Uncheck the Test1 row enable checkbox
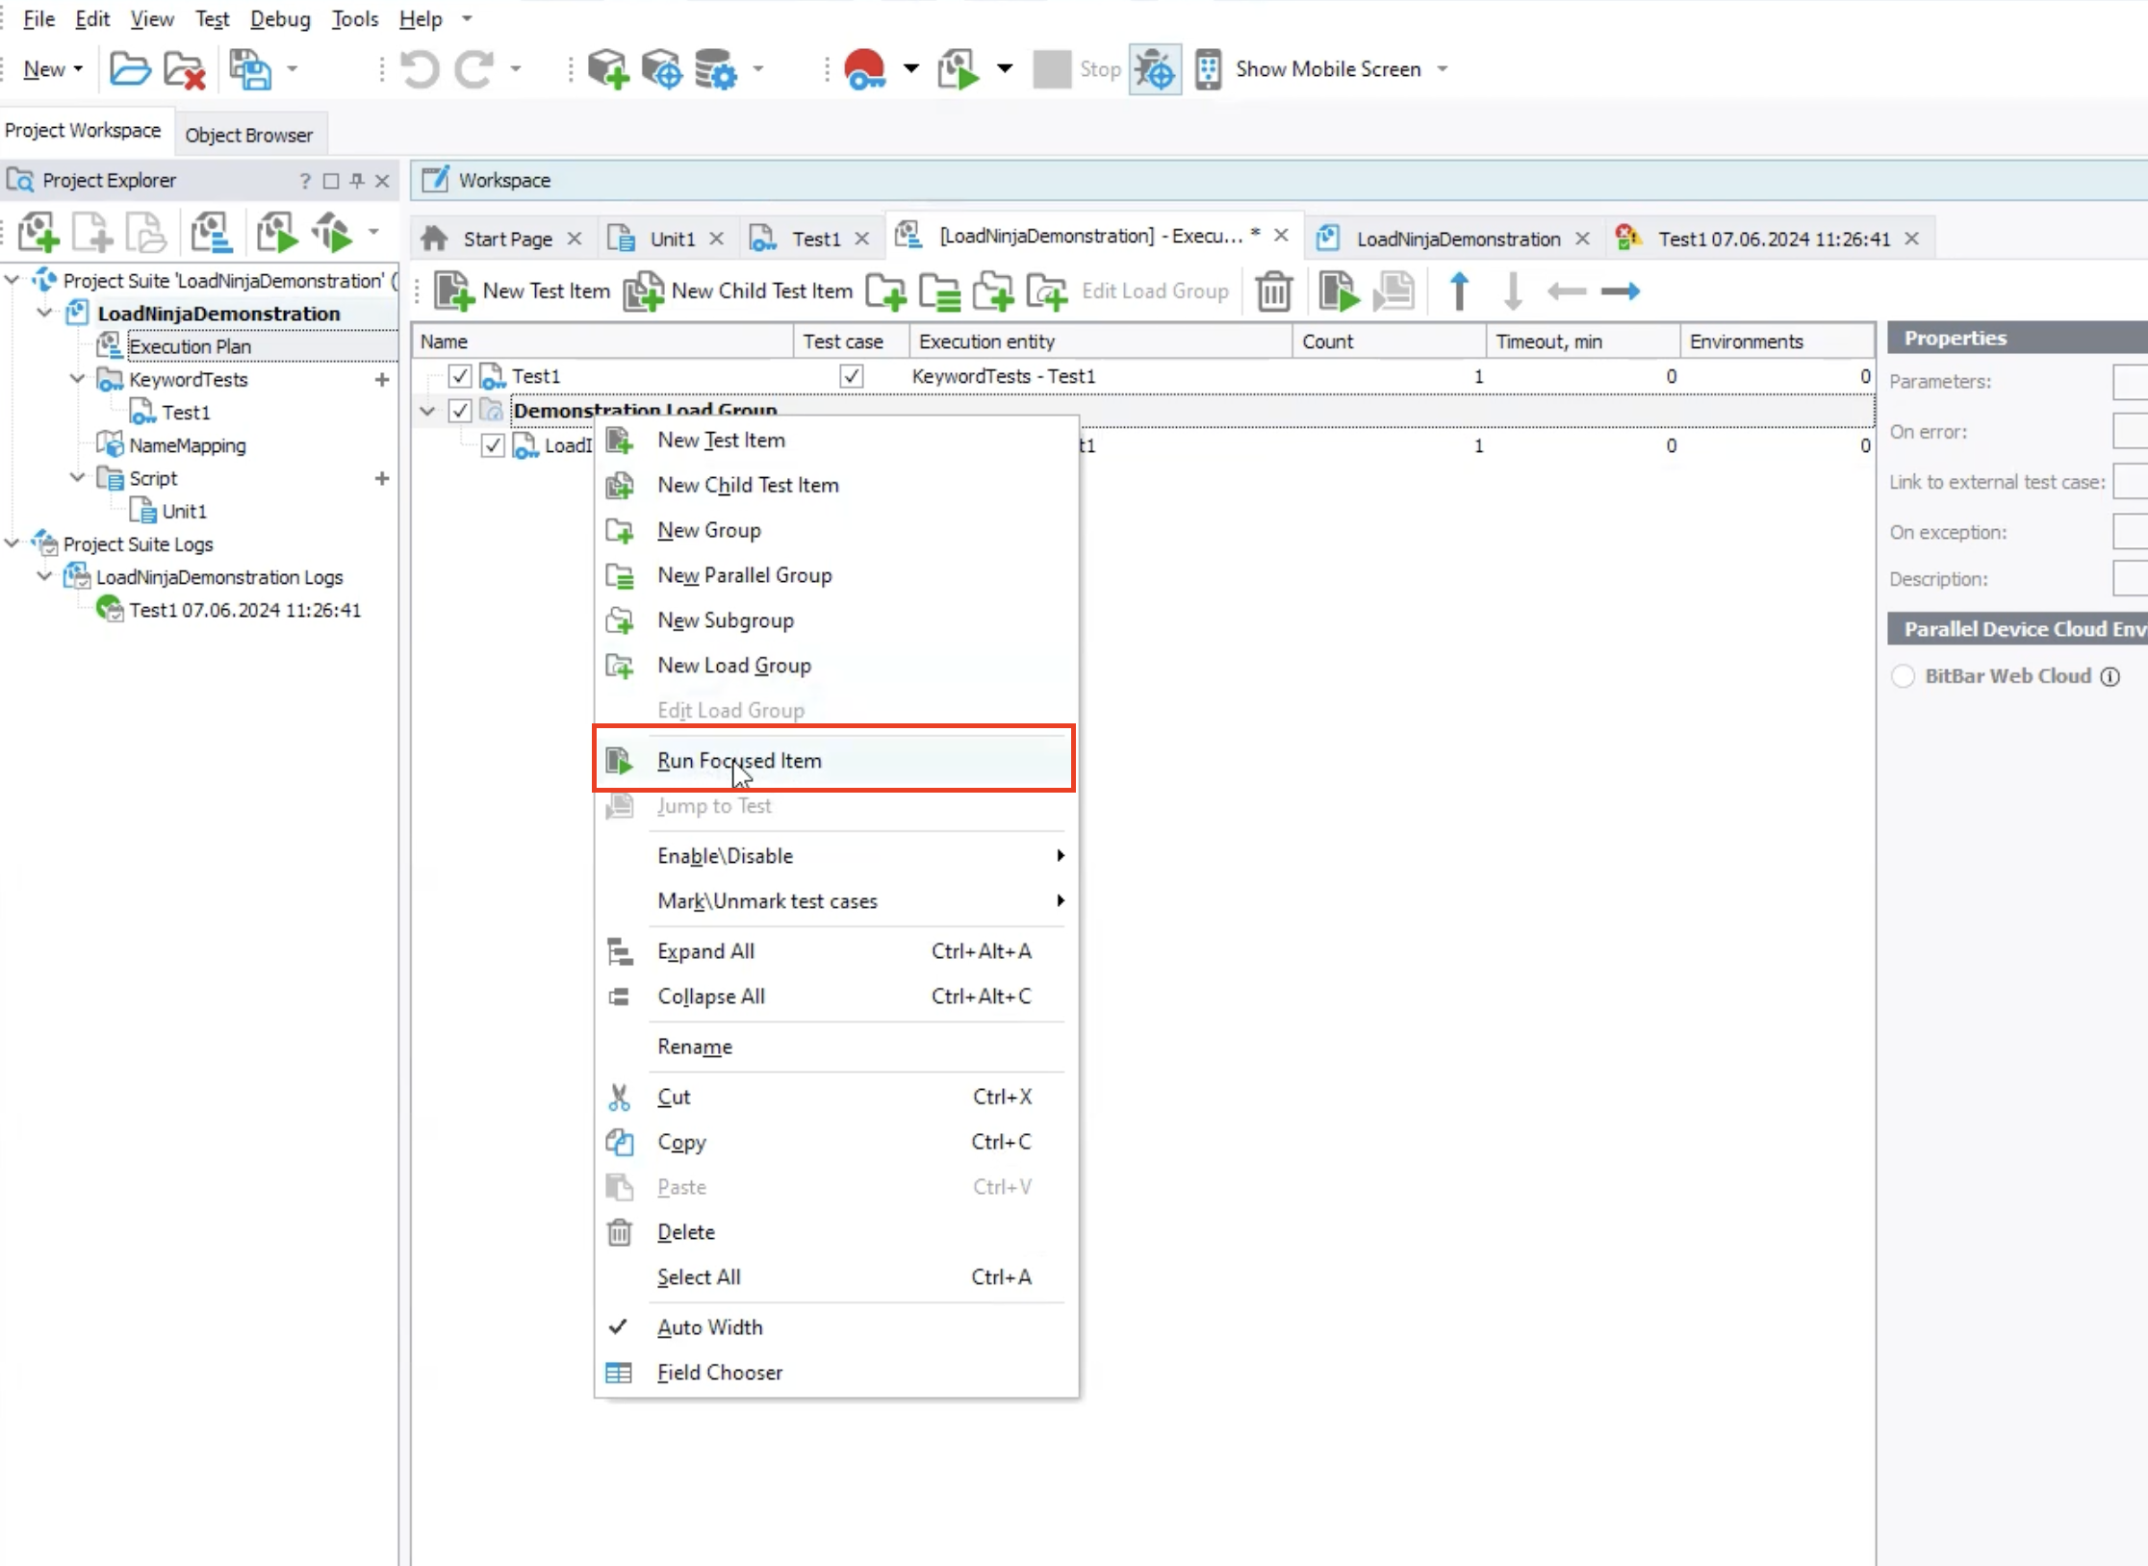This screenshot has width=2148, height=1566. pos(460,376)
